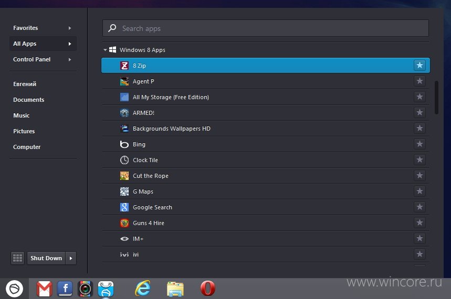
Task: Open Computer link in left panel
Action: pyautogui.click(x=27, y=147)
